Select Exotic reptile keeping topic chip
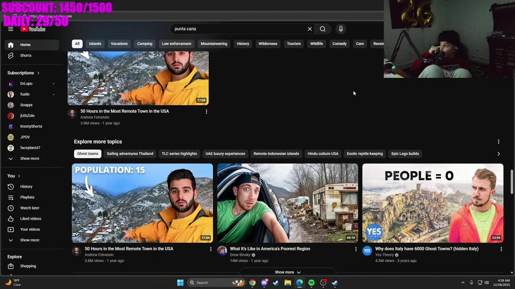515x289 pixels. (x=365, y=154)
